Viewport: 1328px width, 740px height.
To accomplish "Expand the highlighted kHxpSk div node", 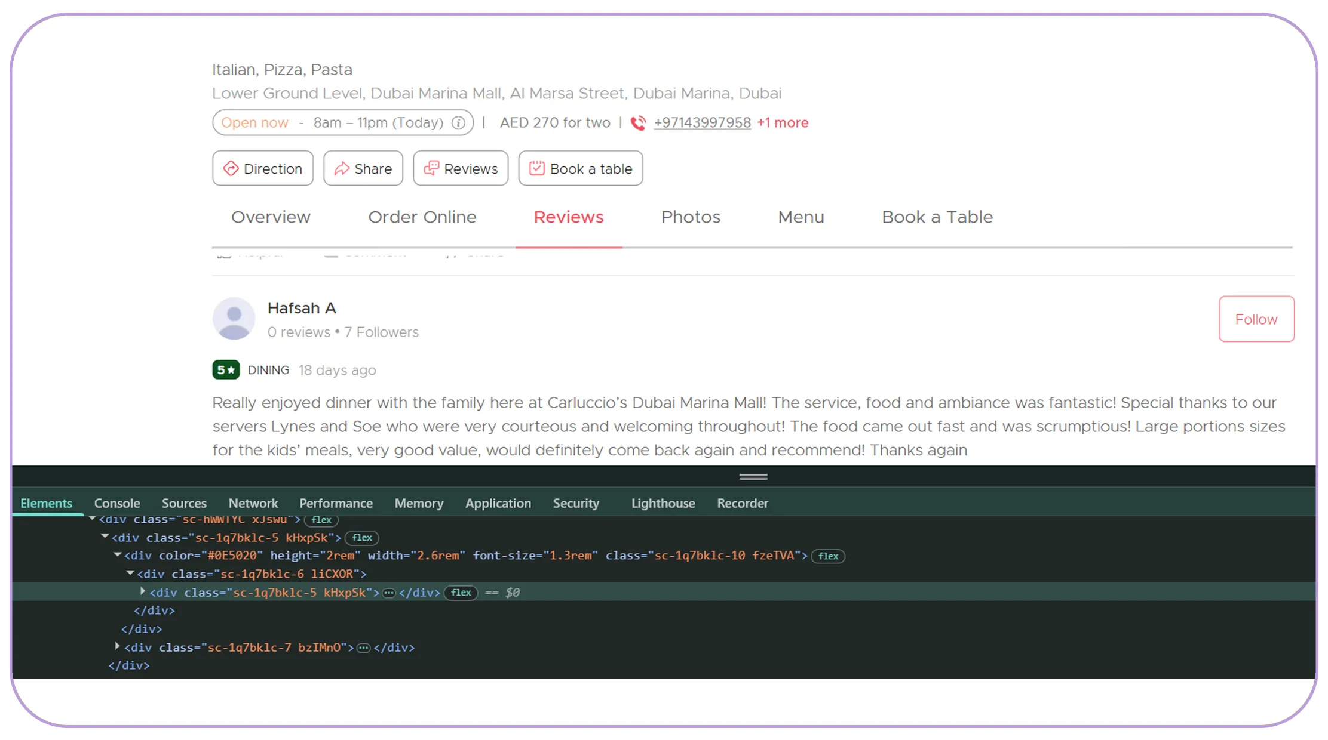I will point(143,591).
